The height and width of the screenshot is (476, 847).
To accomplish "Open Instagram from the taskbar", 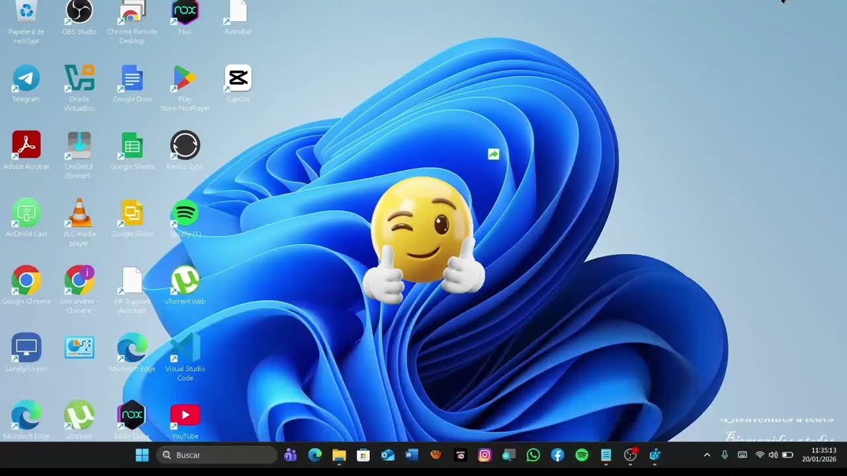I will [485, 455].
